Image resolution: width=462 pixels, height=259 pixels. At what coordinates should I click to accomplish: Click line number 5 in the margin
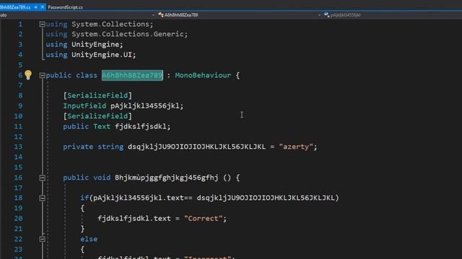tap(20, 65)
